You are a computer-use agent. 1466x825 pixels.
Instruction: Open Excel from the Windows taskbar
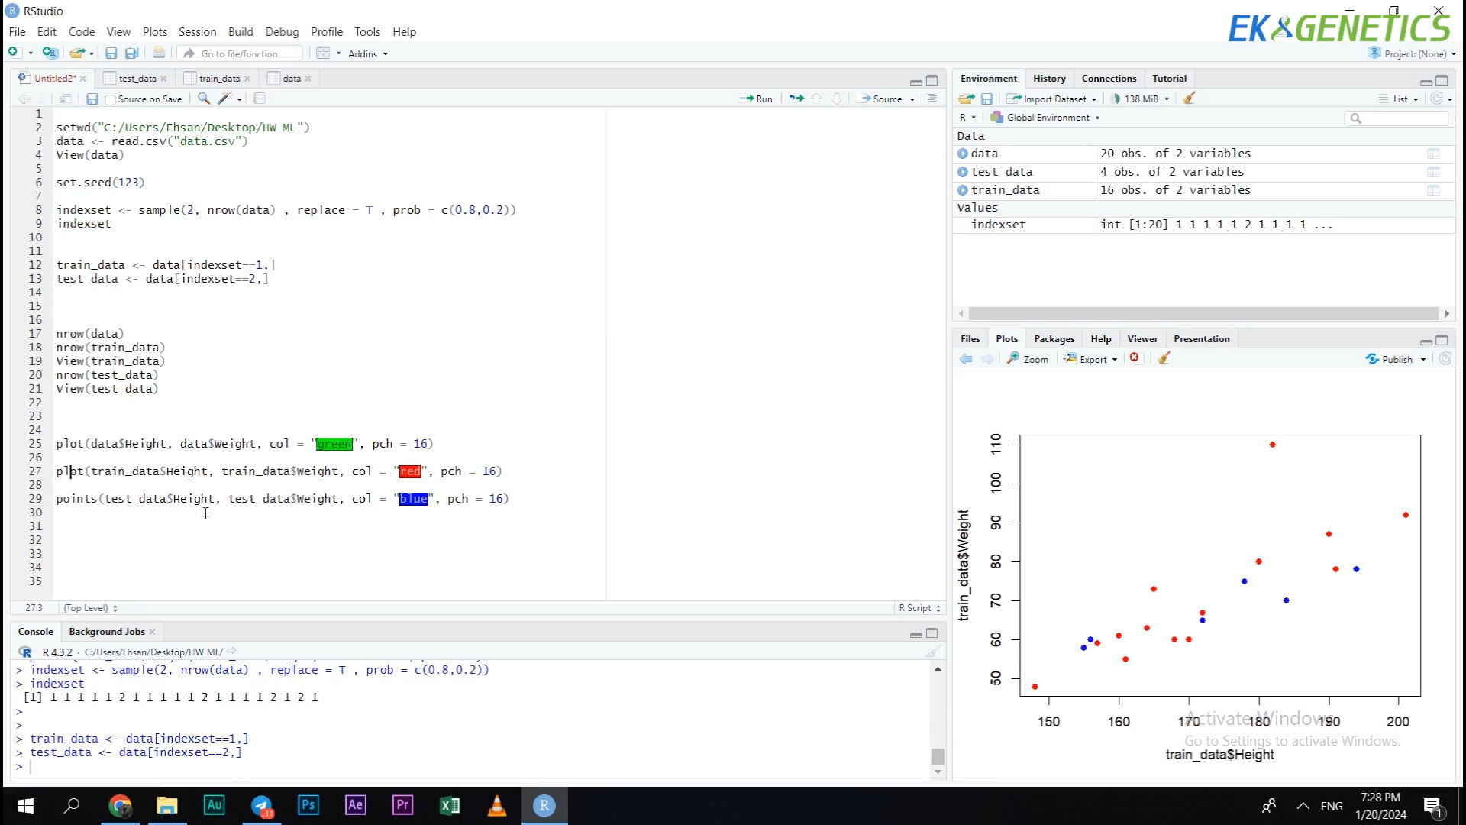pyautogui.click(x=450, y=805)
